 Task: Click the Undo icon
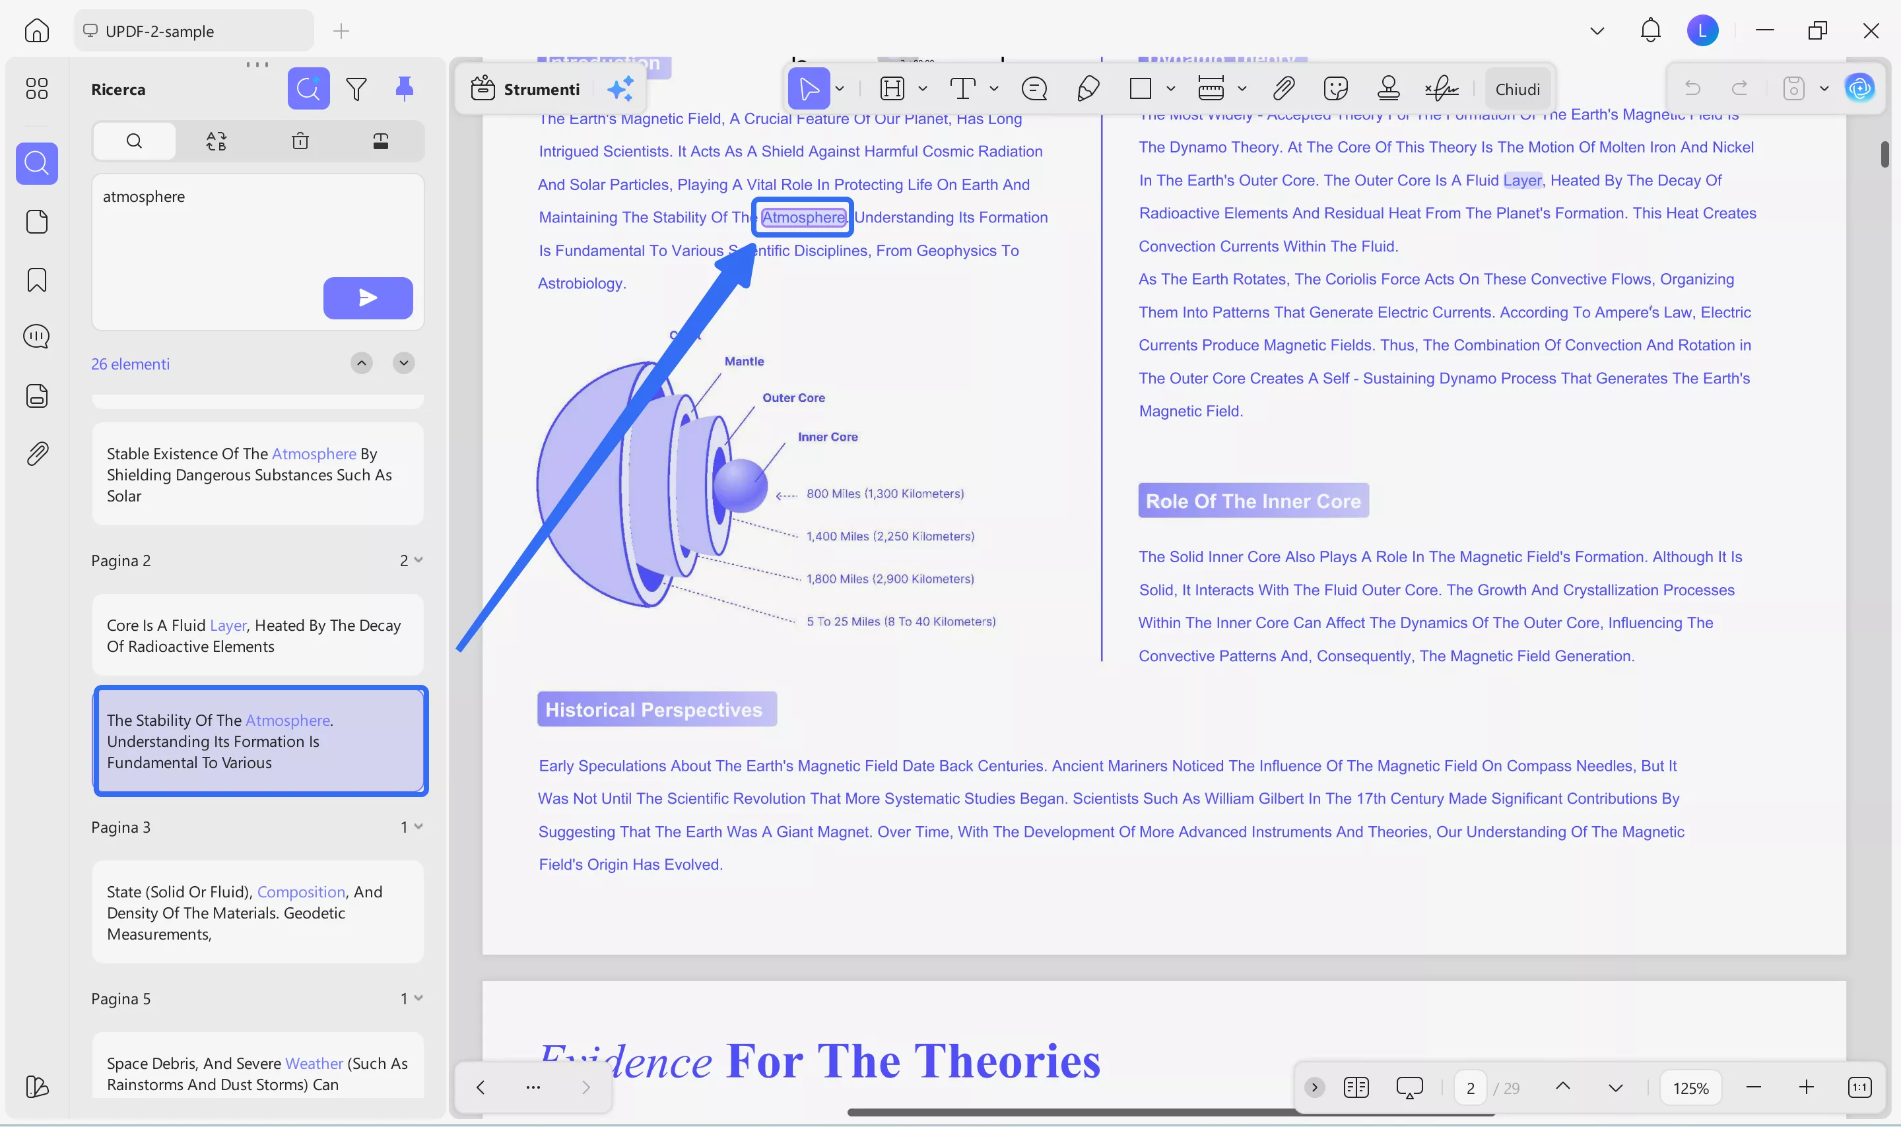pyautogui.click(x=1694, y=89)
